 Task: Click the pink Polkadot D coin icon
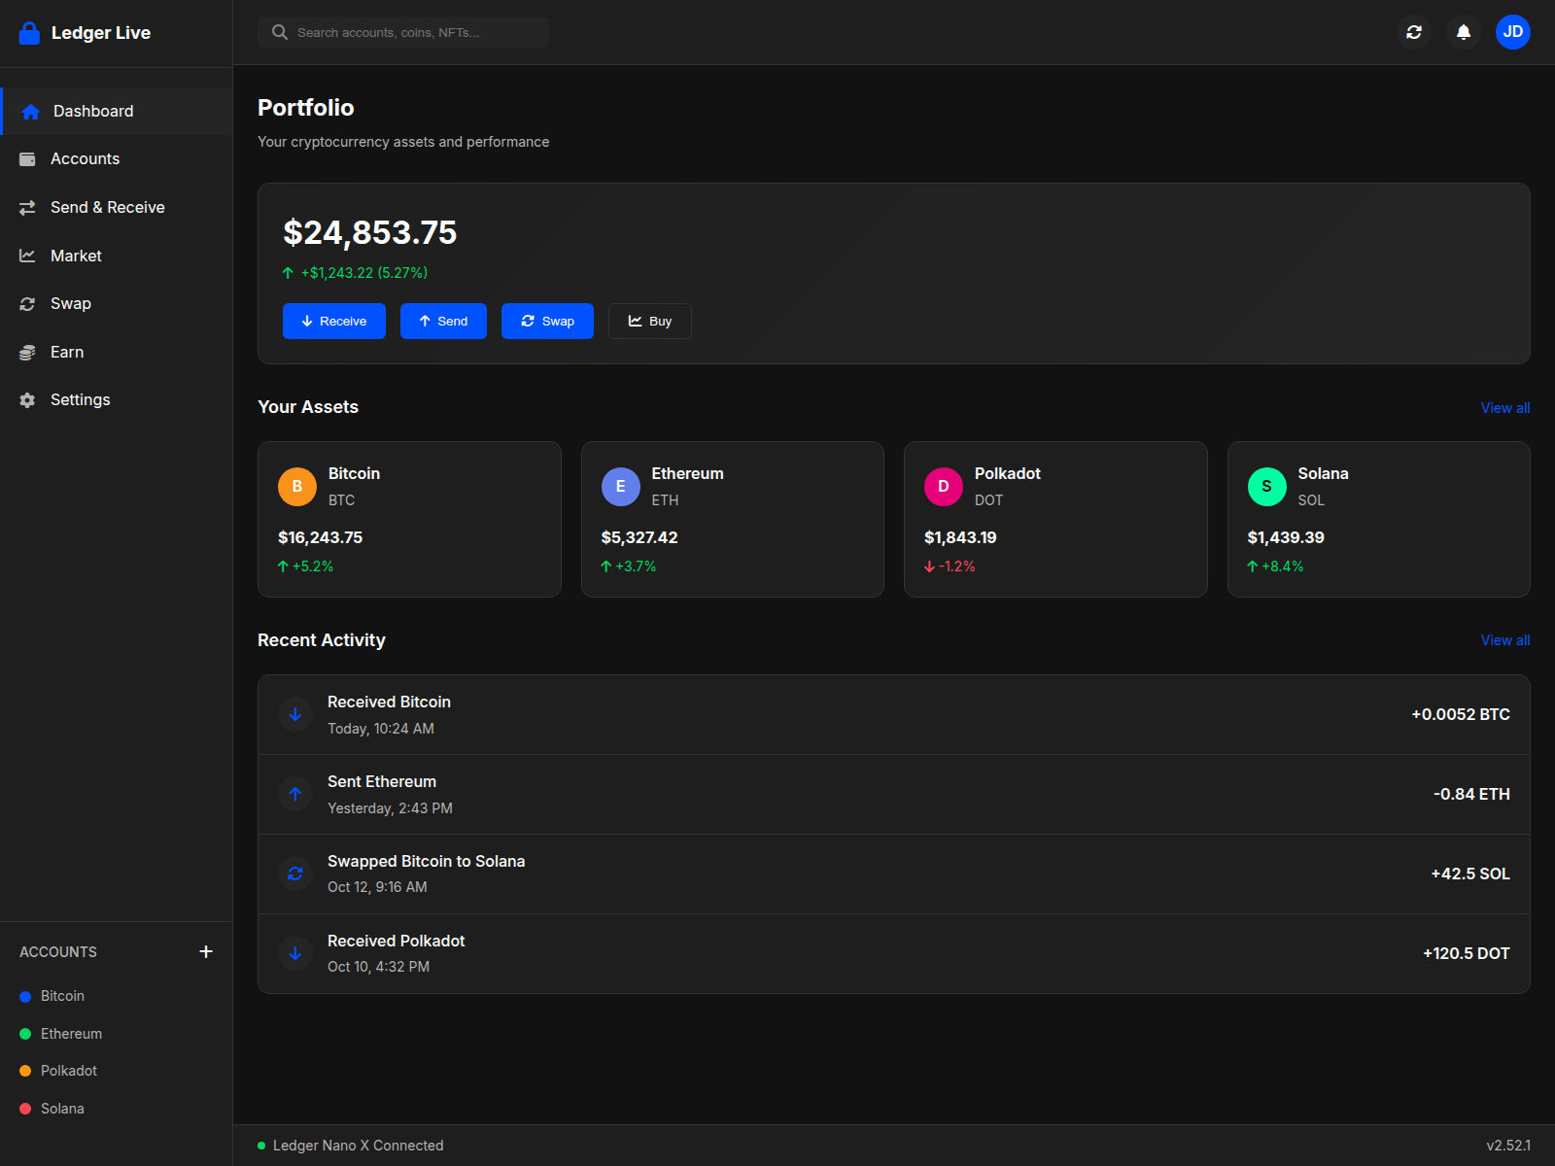point(944,487)
